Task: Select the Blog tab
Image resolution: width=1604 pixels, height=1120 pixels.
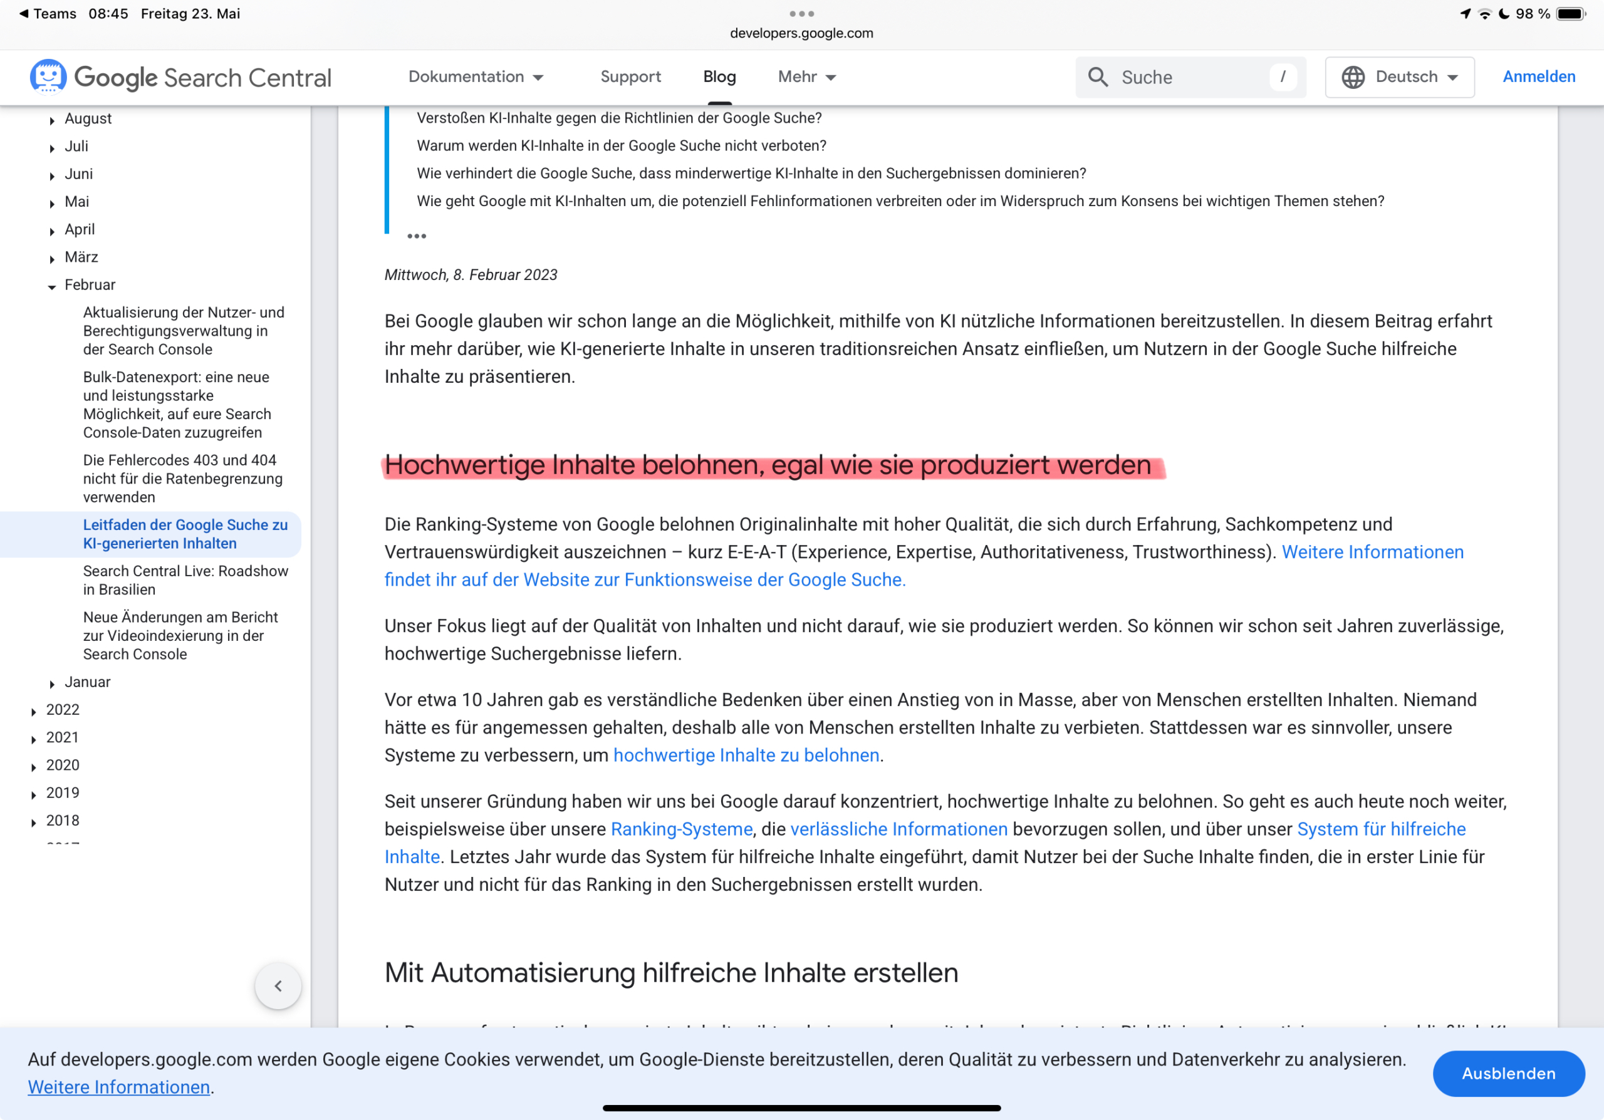Action: 719,77
